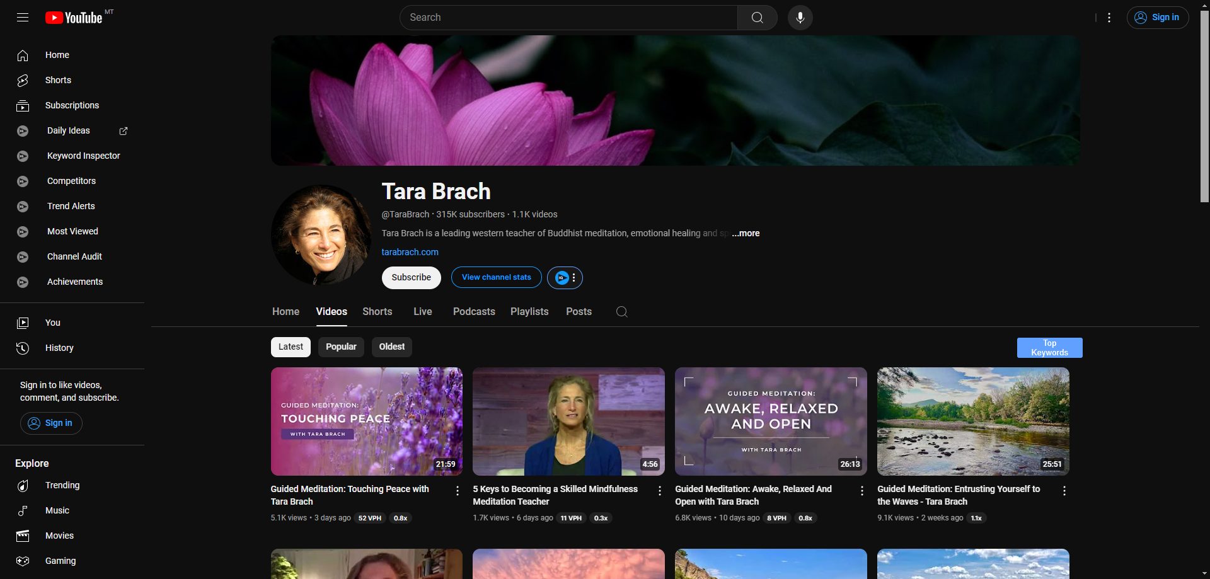Select the Latest filter chip
Image resolution: width=1210 pixels, height=579 pixels.
pos(291,347)
